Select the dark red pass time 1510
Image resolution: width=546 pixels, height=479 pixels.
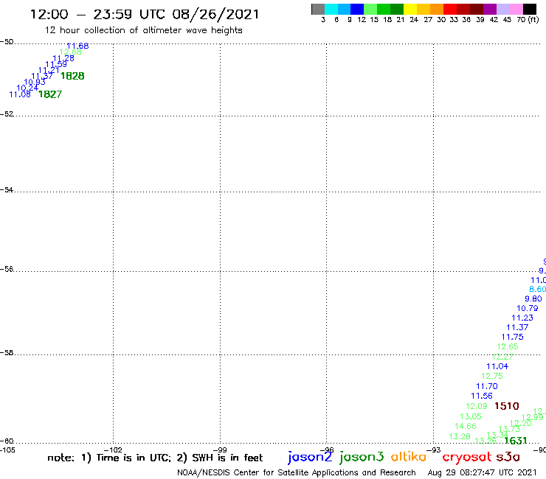click(x=507, y=406)
